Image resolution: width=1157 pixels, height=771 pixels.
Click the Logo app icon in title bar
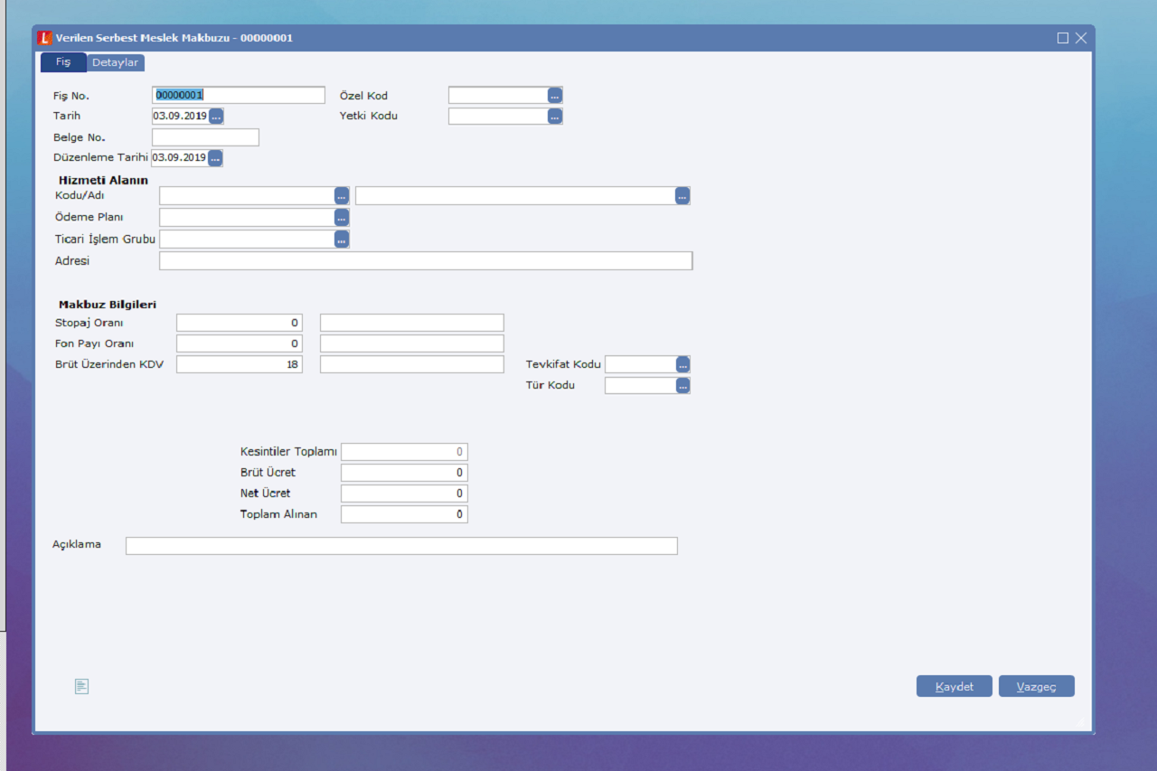[x=45, y=38]
